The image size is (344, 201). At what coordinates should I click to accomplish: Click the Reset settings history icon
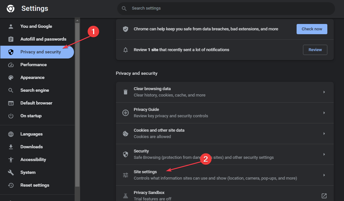click(11, 185)
